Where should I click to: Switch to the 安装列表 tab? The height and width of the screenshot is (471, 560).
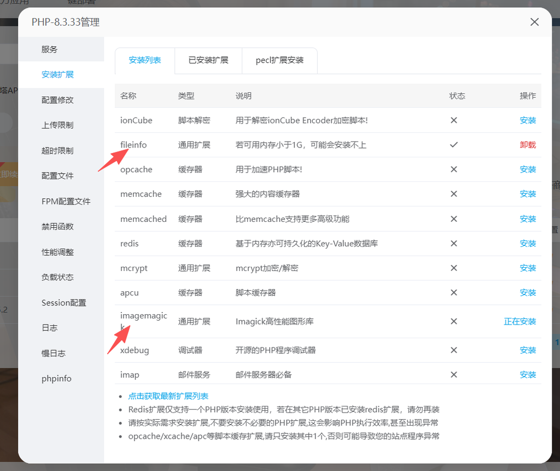pyautogui.click(x=144, y=60)
